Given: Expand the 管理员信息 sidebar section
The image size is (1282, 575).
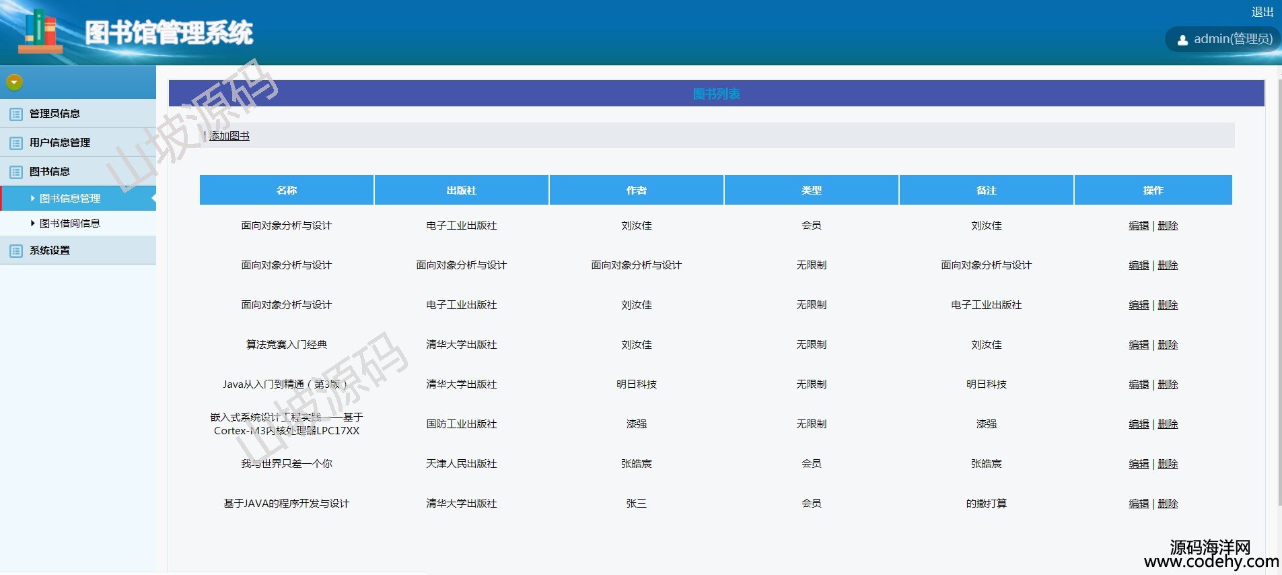Looking at the screenshot, I should 55,114.
